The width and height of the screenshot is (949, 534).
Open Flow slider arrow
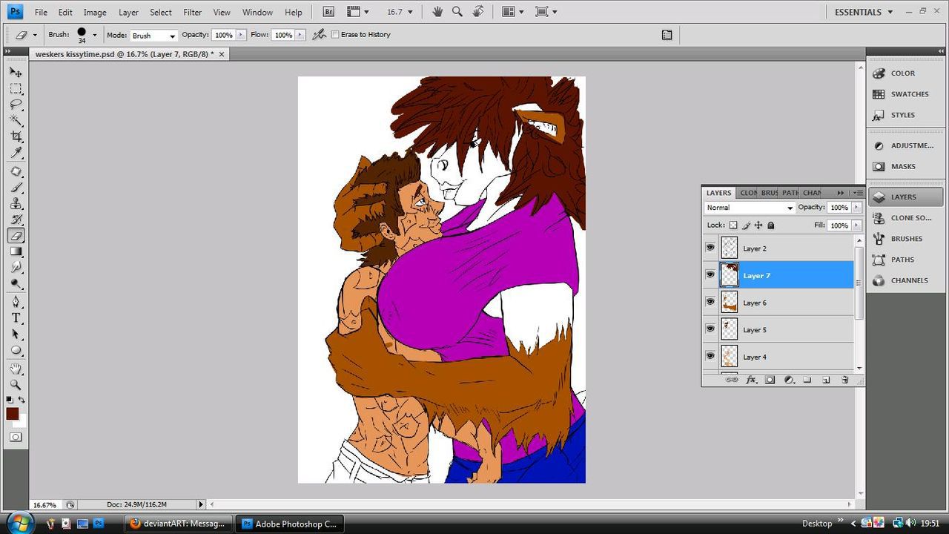click(300, 35)
